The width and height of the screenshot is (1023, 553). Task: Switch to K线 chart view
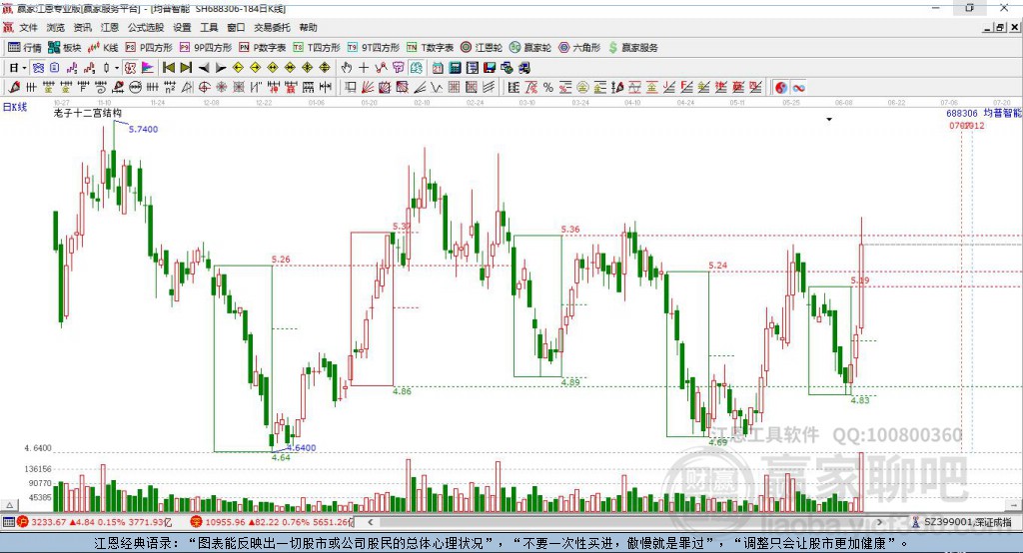103,48
